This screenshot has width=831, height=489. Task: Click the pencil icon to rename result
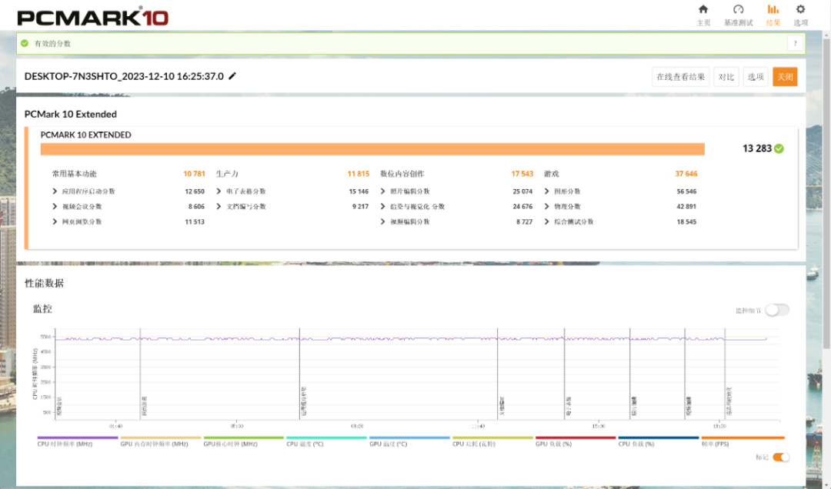click(x=232, y=76)
